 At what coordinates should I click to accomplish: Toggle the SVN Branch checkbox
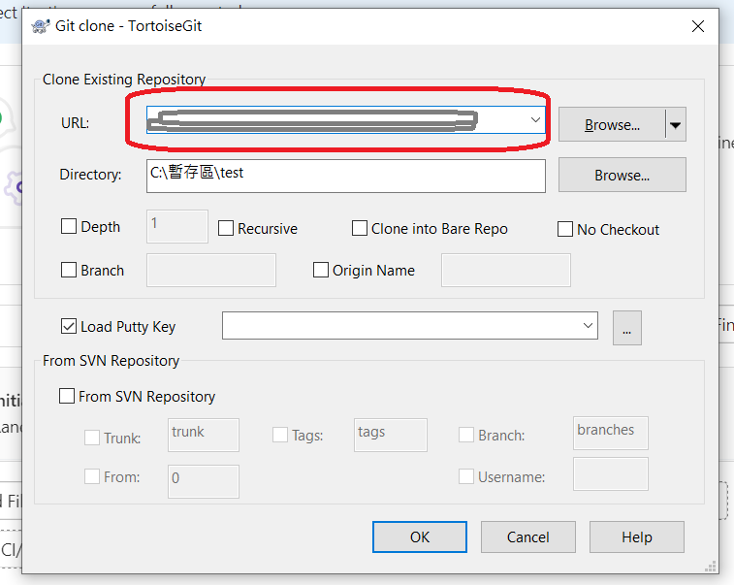(466, 435)
